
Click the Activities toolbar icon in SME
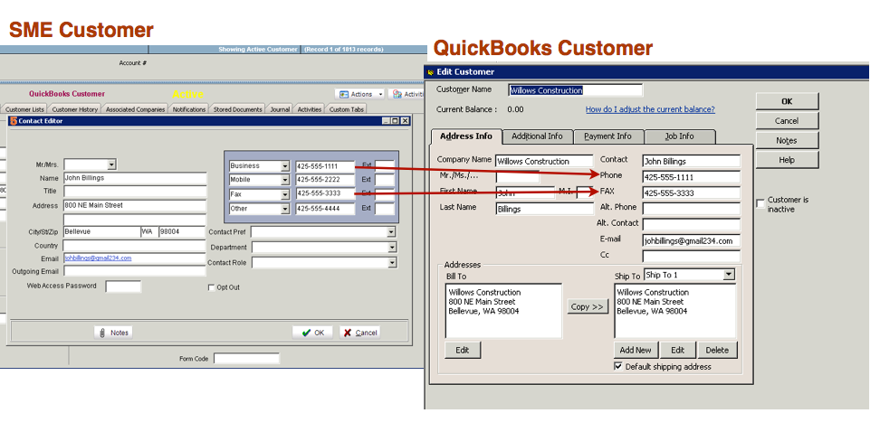pyautogui.click(x=397, y=94)
